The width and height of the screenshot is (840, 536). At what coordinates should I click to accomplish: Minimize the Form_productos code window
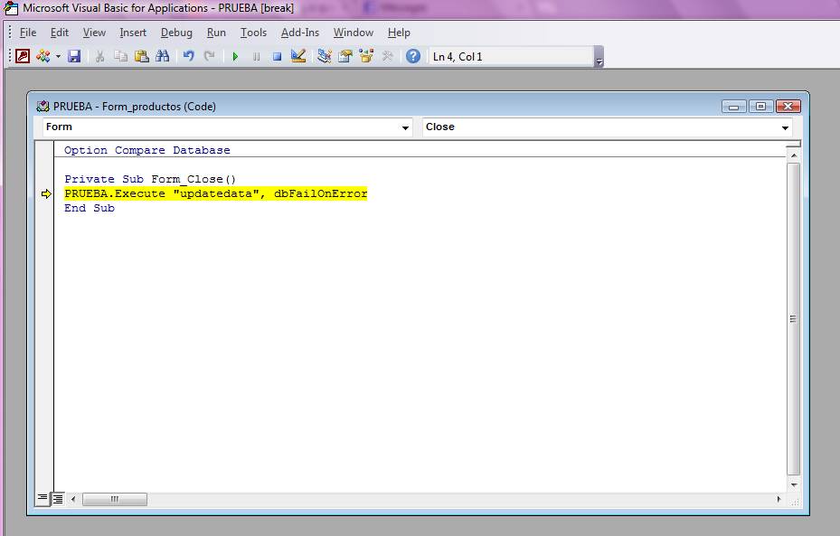(734, 107)
